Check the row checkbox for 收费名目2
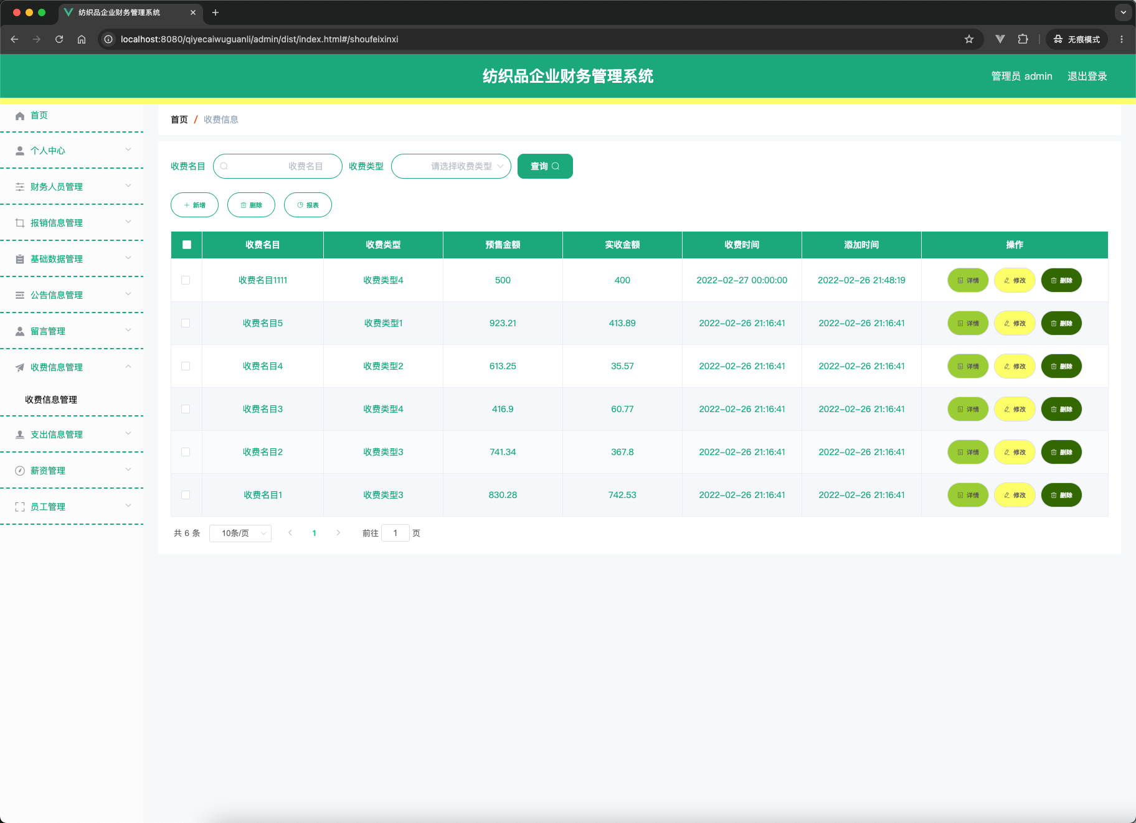 pyautogui.click(x=186, y=452)
